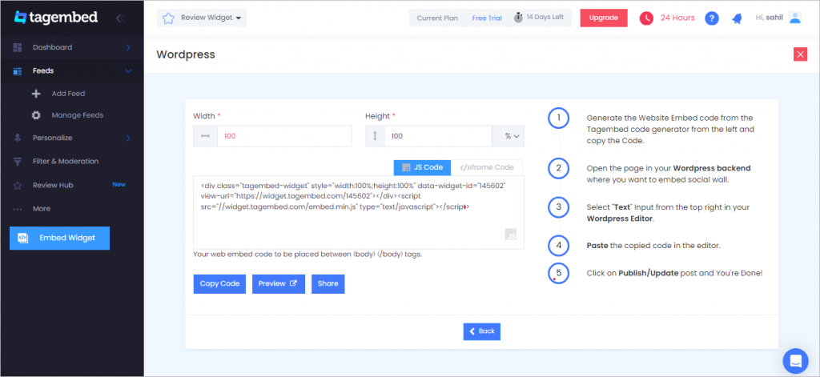Click the Embed Widget code icon
820x377 pixels.
click(x=22, y=238)
